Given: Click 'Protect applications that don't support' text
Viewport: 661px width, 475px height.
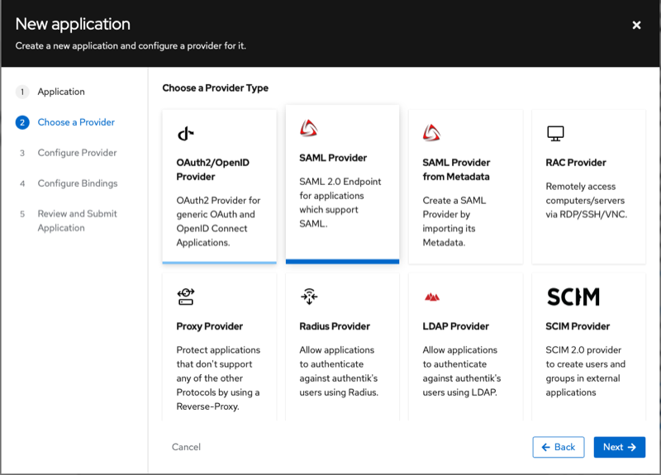Looking at the screenshot, I should [x=218, y=378].
